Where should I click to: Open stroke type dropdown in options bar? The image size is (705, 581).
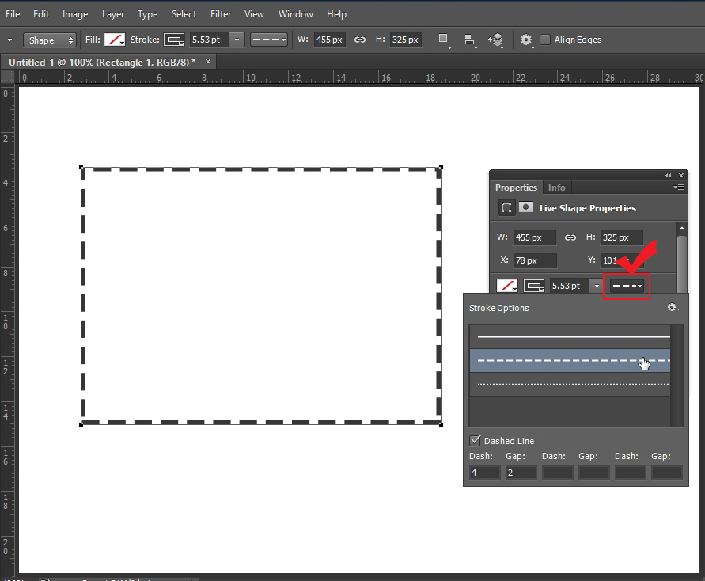[x=269, y=40]
